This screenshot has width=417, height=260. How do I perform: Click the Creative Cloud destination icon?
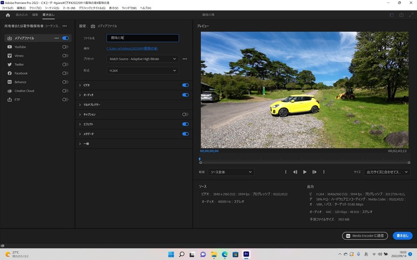tap(9, 91)
